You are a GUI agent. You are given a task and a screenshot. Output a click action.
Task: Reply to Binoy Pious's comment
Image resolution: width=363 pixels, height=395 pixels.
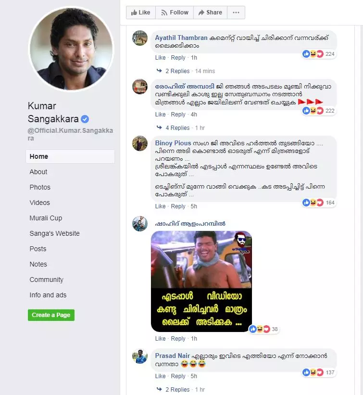point(178,206)
